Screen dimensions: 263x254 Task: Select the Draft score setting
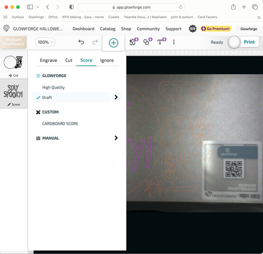[x=71, y=98]
